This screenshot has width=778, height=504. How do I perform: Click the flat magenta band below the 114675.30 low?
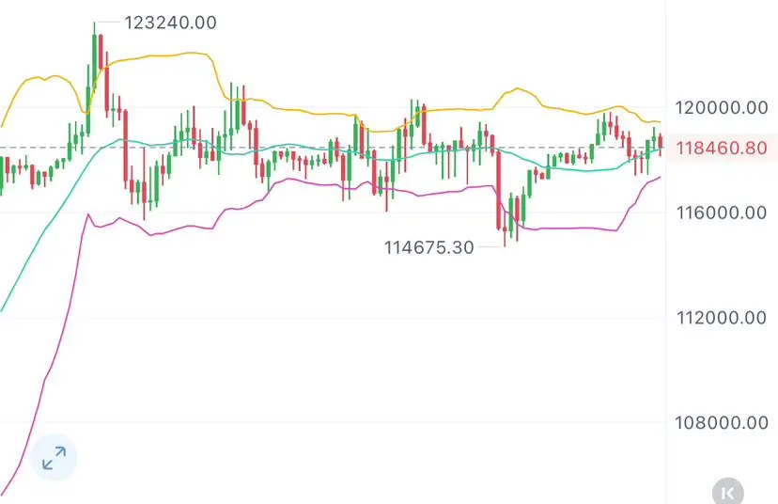[570, 228]
